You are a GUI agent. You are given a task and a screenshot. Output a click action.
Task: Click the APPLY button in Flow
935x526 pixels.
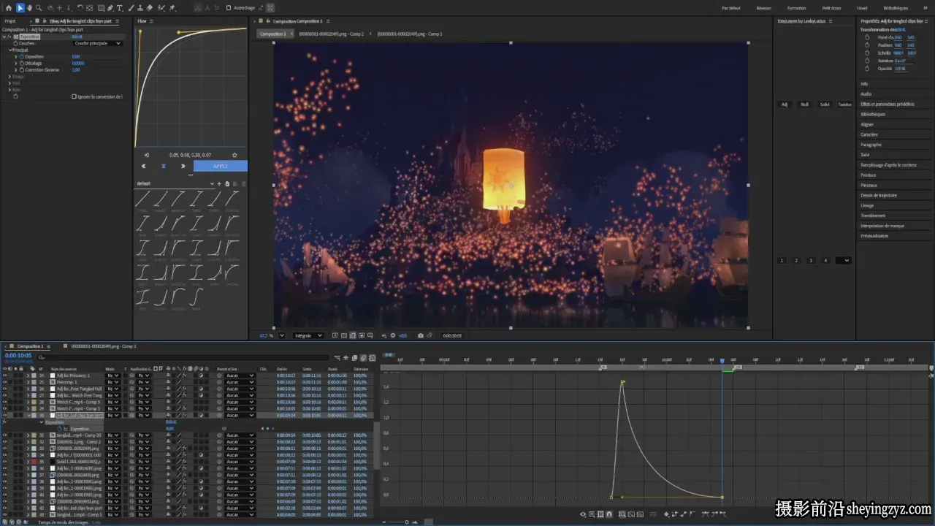click(221, 166)
